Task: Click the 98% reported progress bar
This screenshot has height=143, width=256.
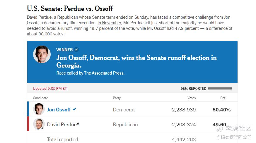Action: (x=220, y=89)
